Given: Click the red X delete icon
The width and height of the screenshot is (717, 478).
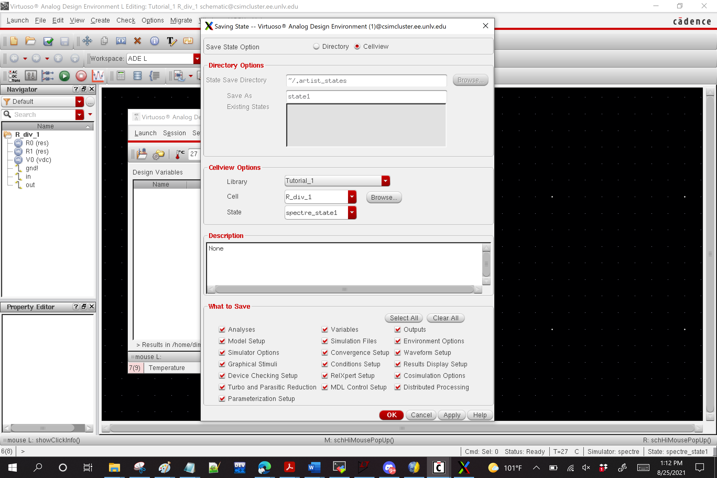Looking at the screenshot, I should (138, 41).
